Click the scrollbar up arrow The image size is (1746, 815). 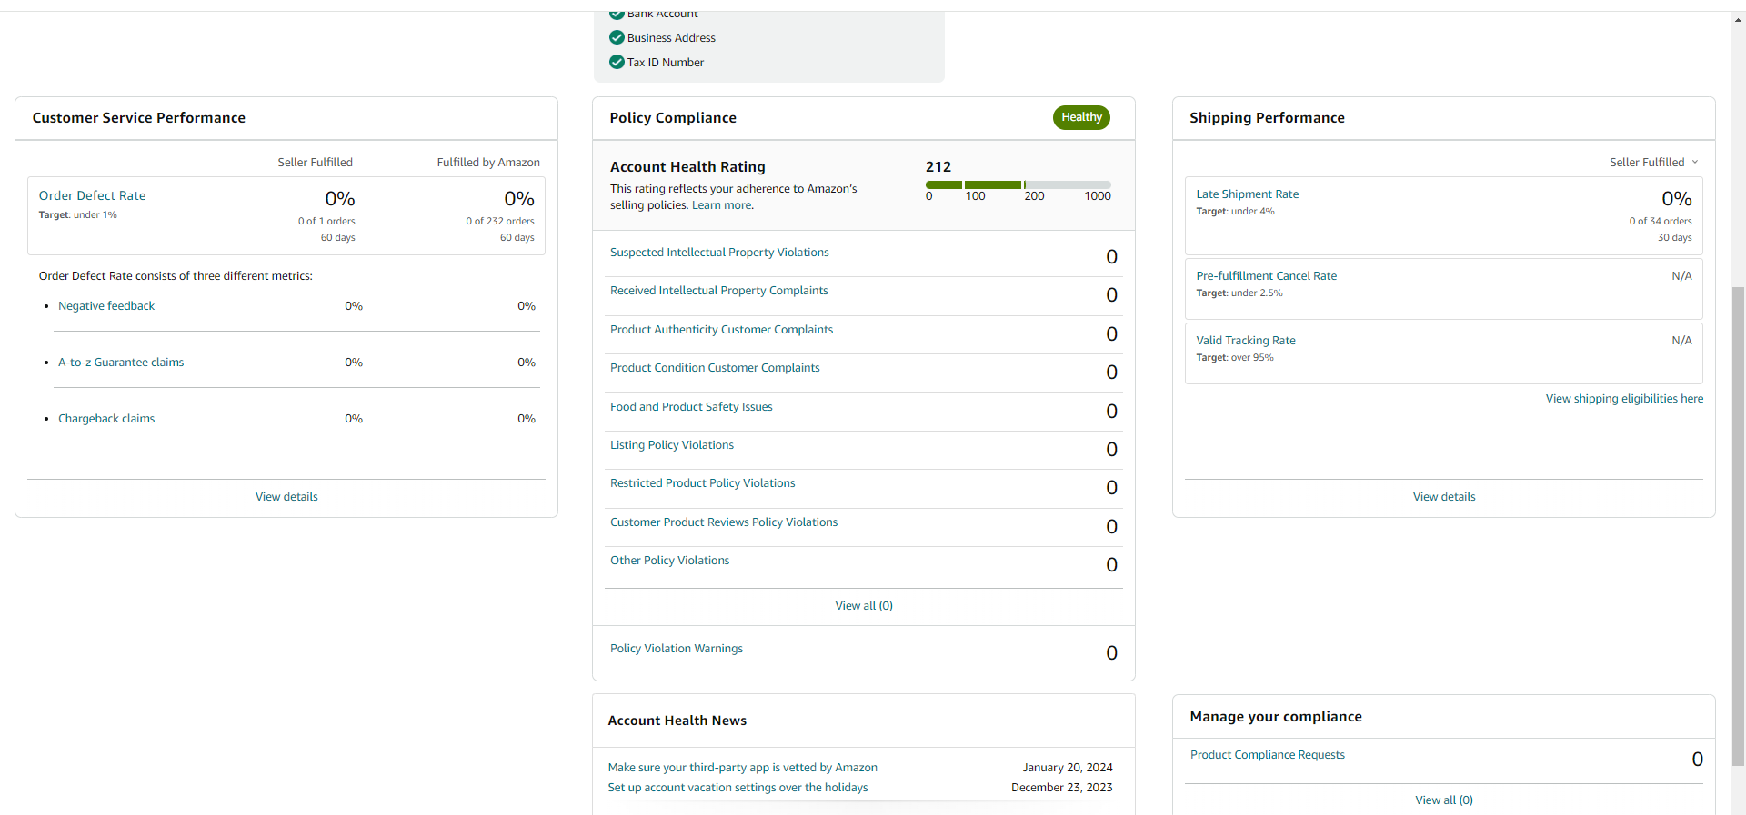pyautogui.click(x=1738, y=19)
